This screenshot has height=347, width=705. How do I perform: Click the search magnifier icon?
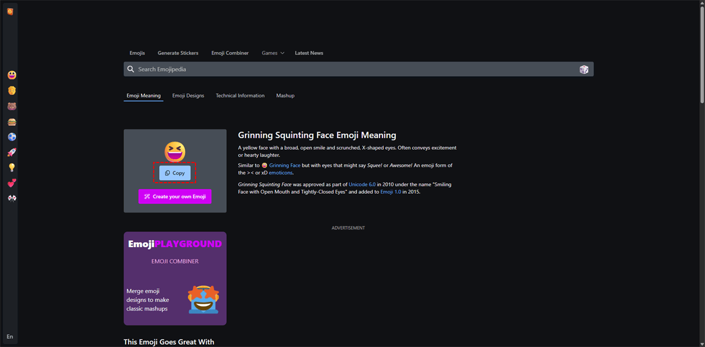pos(131,69)
